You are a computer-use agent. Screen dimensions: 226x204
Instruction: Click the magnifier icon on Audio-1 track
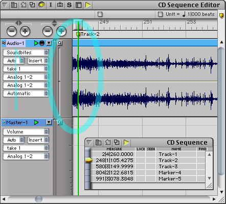(60, 43)
